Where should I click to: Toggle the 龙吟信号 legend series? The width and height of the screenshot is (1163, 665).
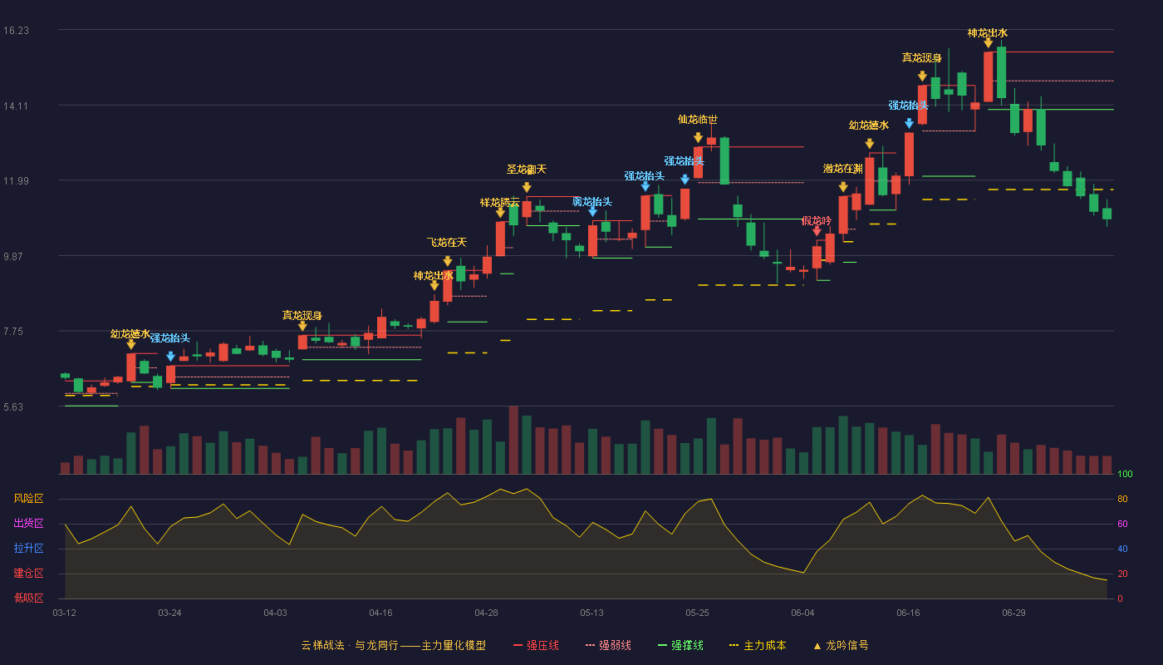841,645
